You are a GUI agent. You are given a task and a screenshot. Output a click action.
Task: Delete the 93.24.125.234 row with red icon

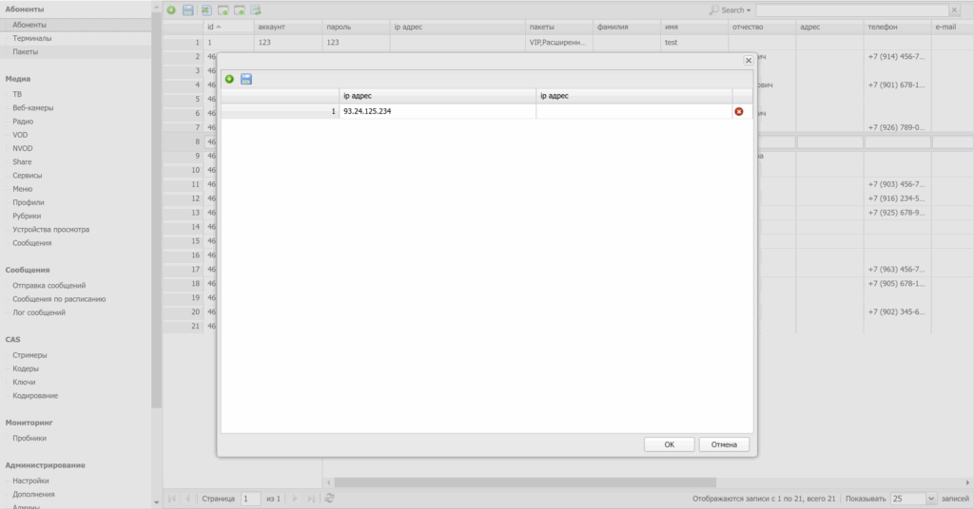[x=739, y=112]
